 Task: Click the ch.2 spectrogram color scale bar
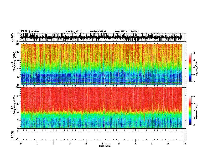[190, 111]
